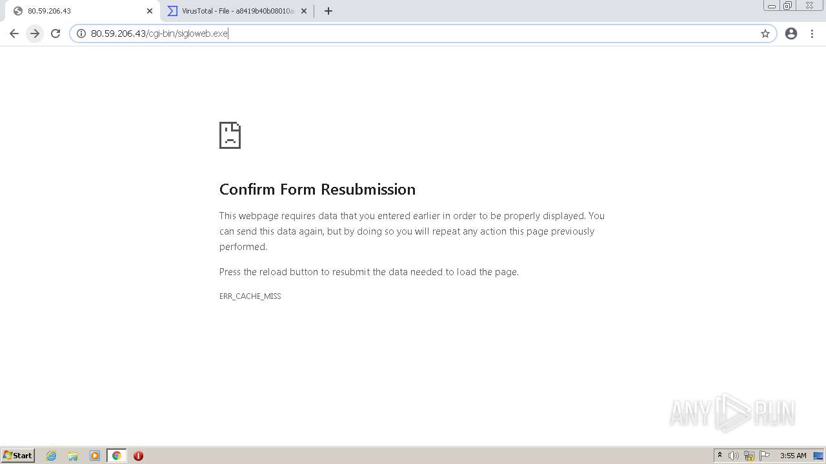Go forward to the next page
Viewport: 826px width, 464px height.
pos(35,34)
